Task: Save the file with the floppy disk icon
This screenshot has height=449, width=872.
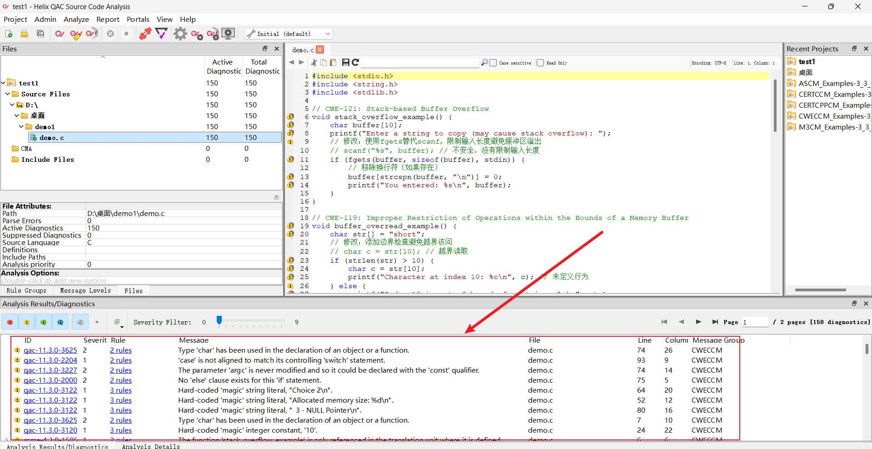Action: point(346,62)
